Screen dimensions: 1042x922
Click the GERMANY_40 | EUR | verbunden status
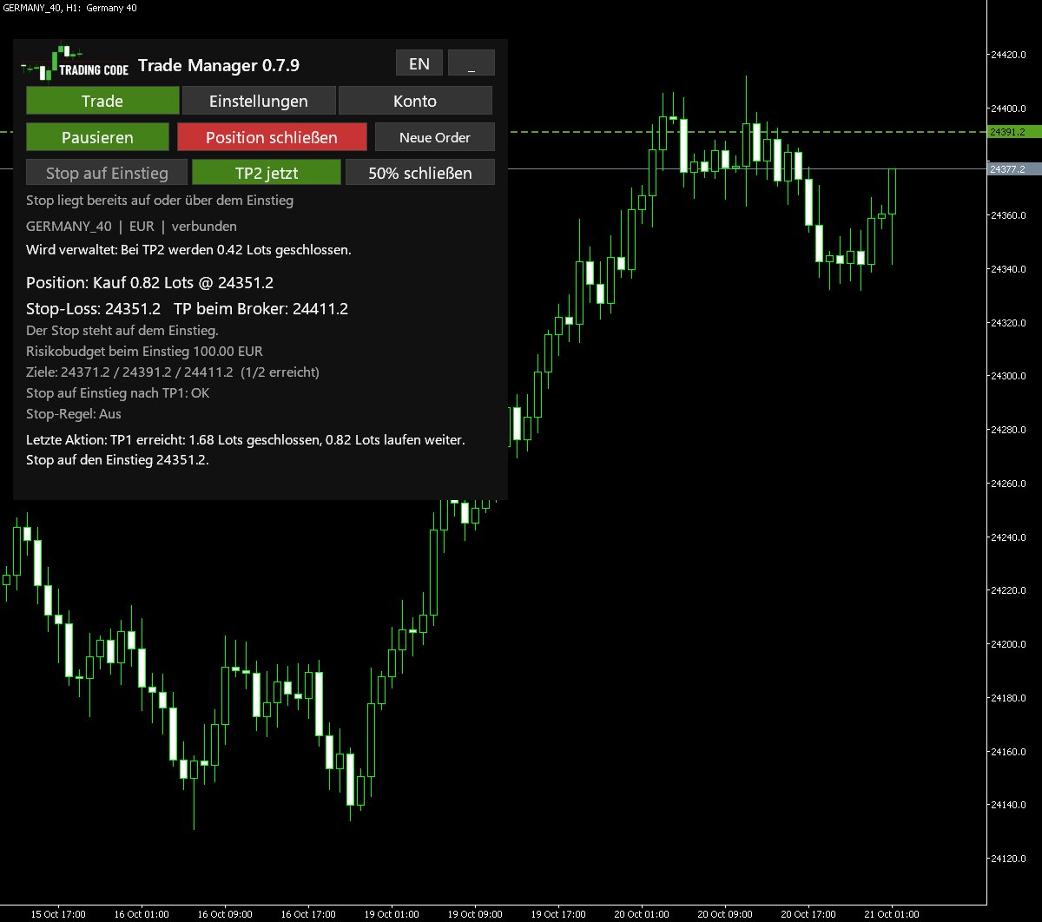point(131,227)
